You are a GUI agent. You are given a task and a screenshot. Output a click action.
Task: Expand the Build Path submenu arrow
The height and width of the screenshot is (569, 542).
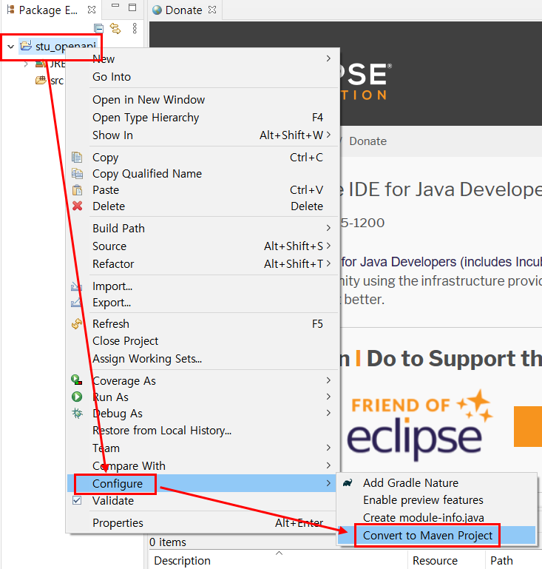328,228
